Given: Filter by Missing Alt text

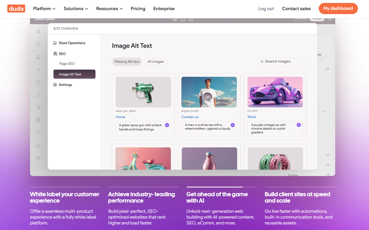Looking at the screenshot, I should click(x=127, y=61).
